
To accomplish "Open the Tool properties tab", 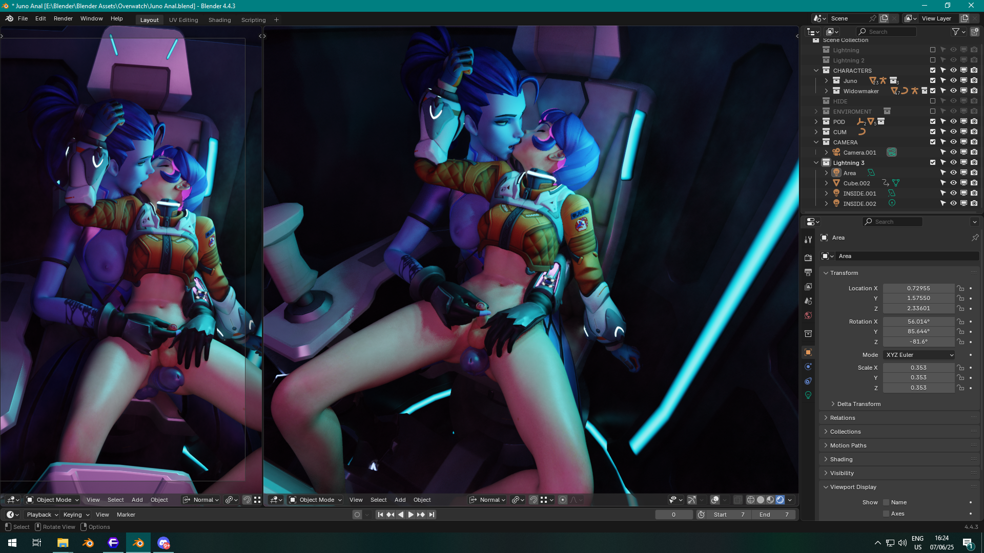I will point(808,240).
